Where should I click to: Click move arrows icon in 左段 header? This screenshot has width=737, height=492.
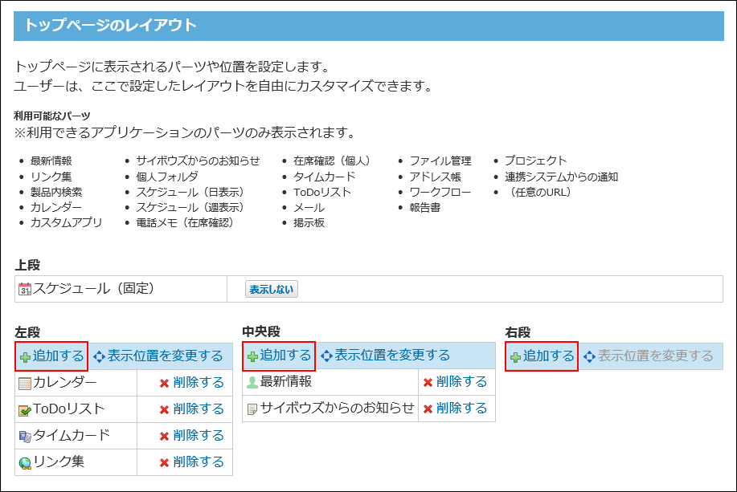pyautogui.click(x=99, y=357)
